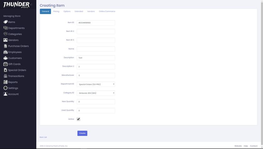Uncheck the Active checkbox
Screen dimensions: 263x149
78,119
